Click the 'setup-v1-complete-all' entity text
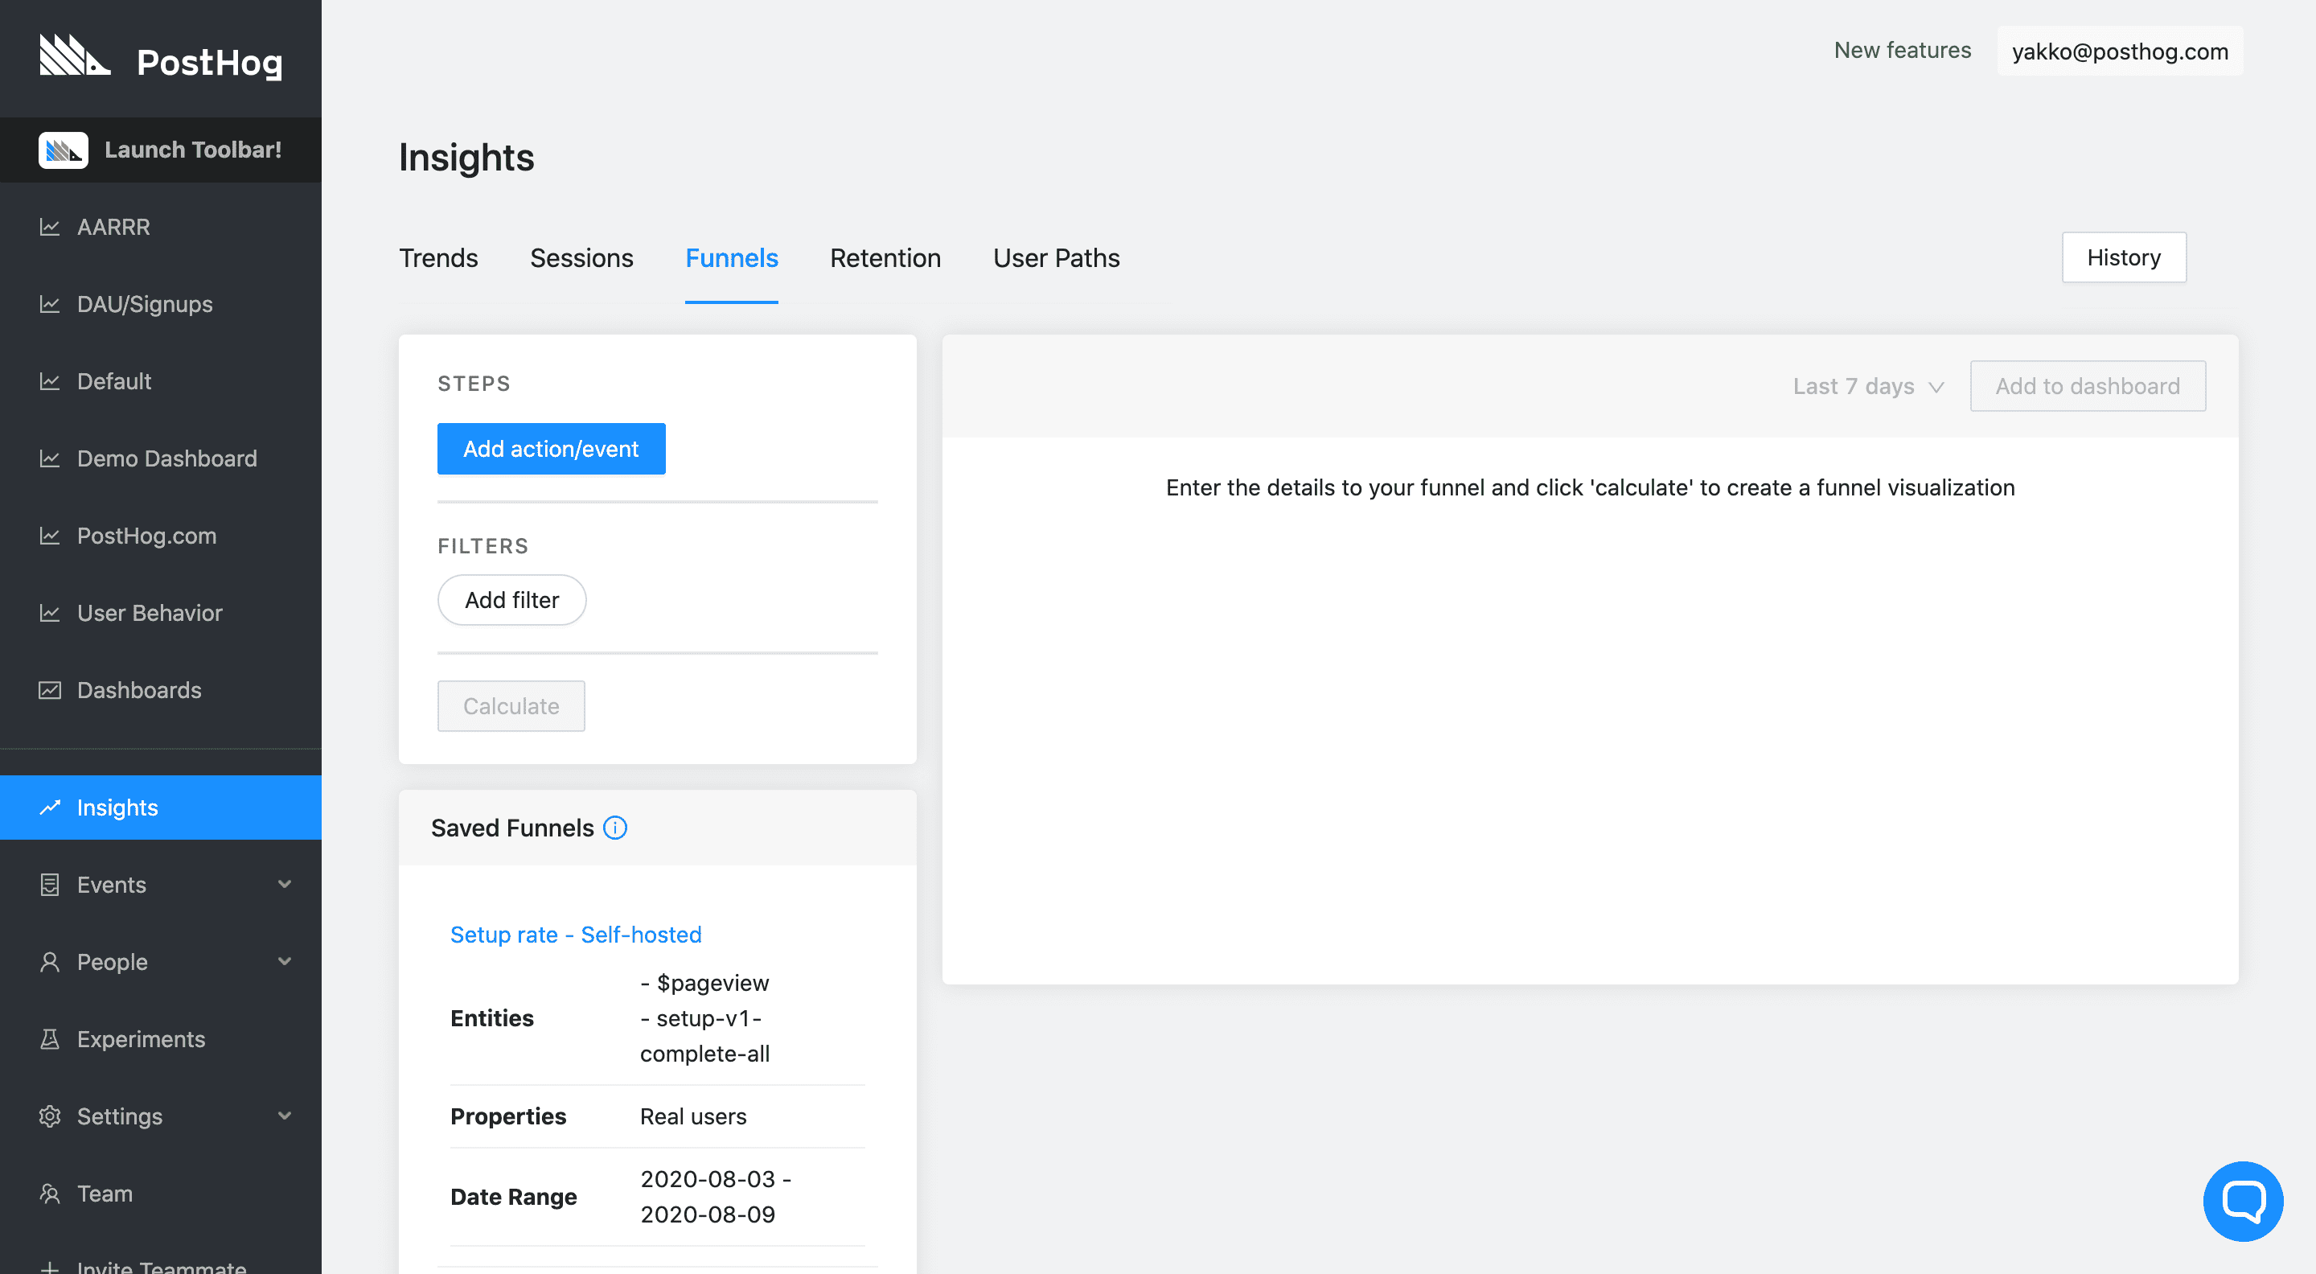The width and height of the screenshot is (2316, 1274). click(x=705, y=1036)
